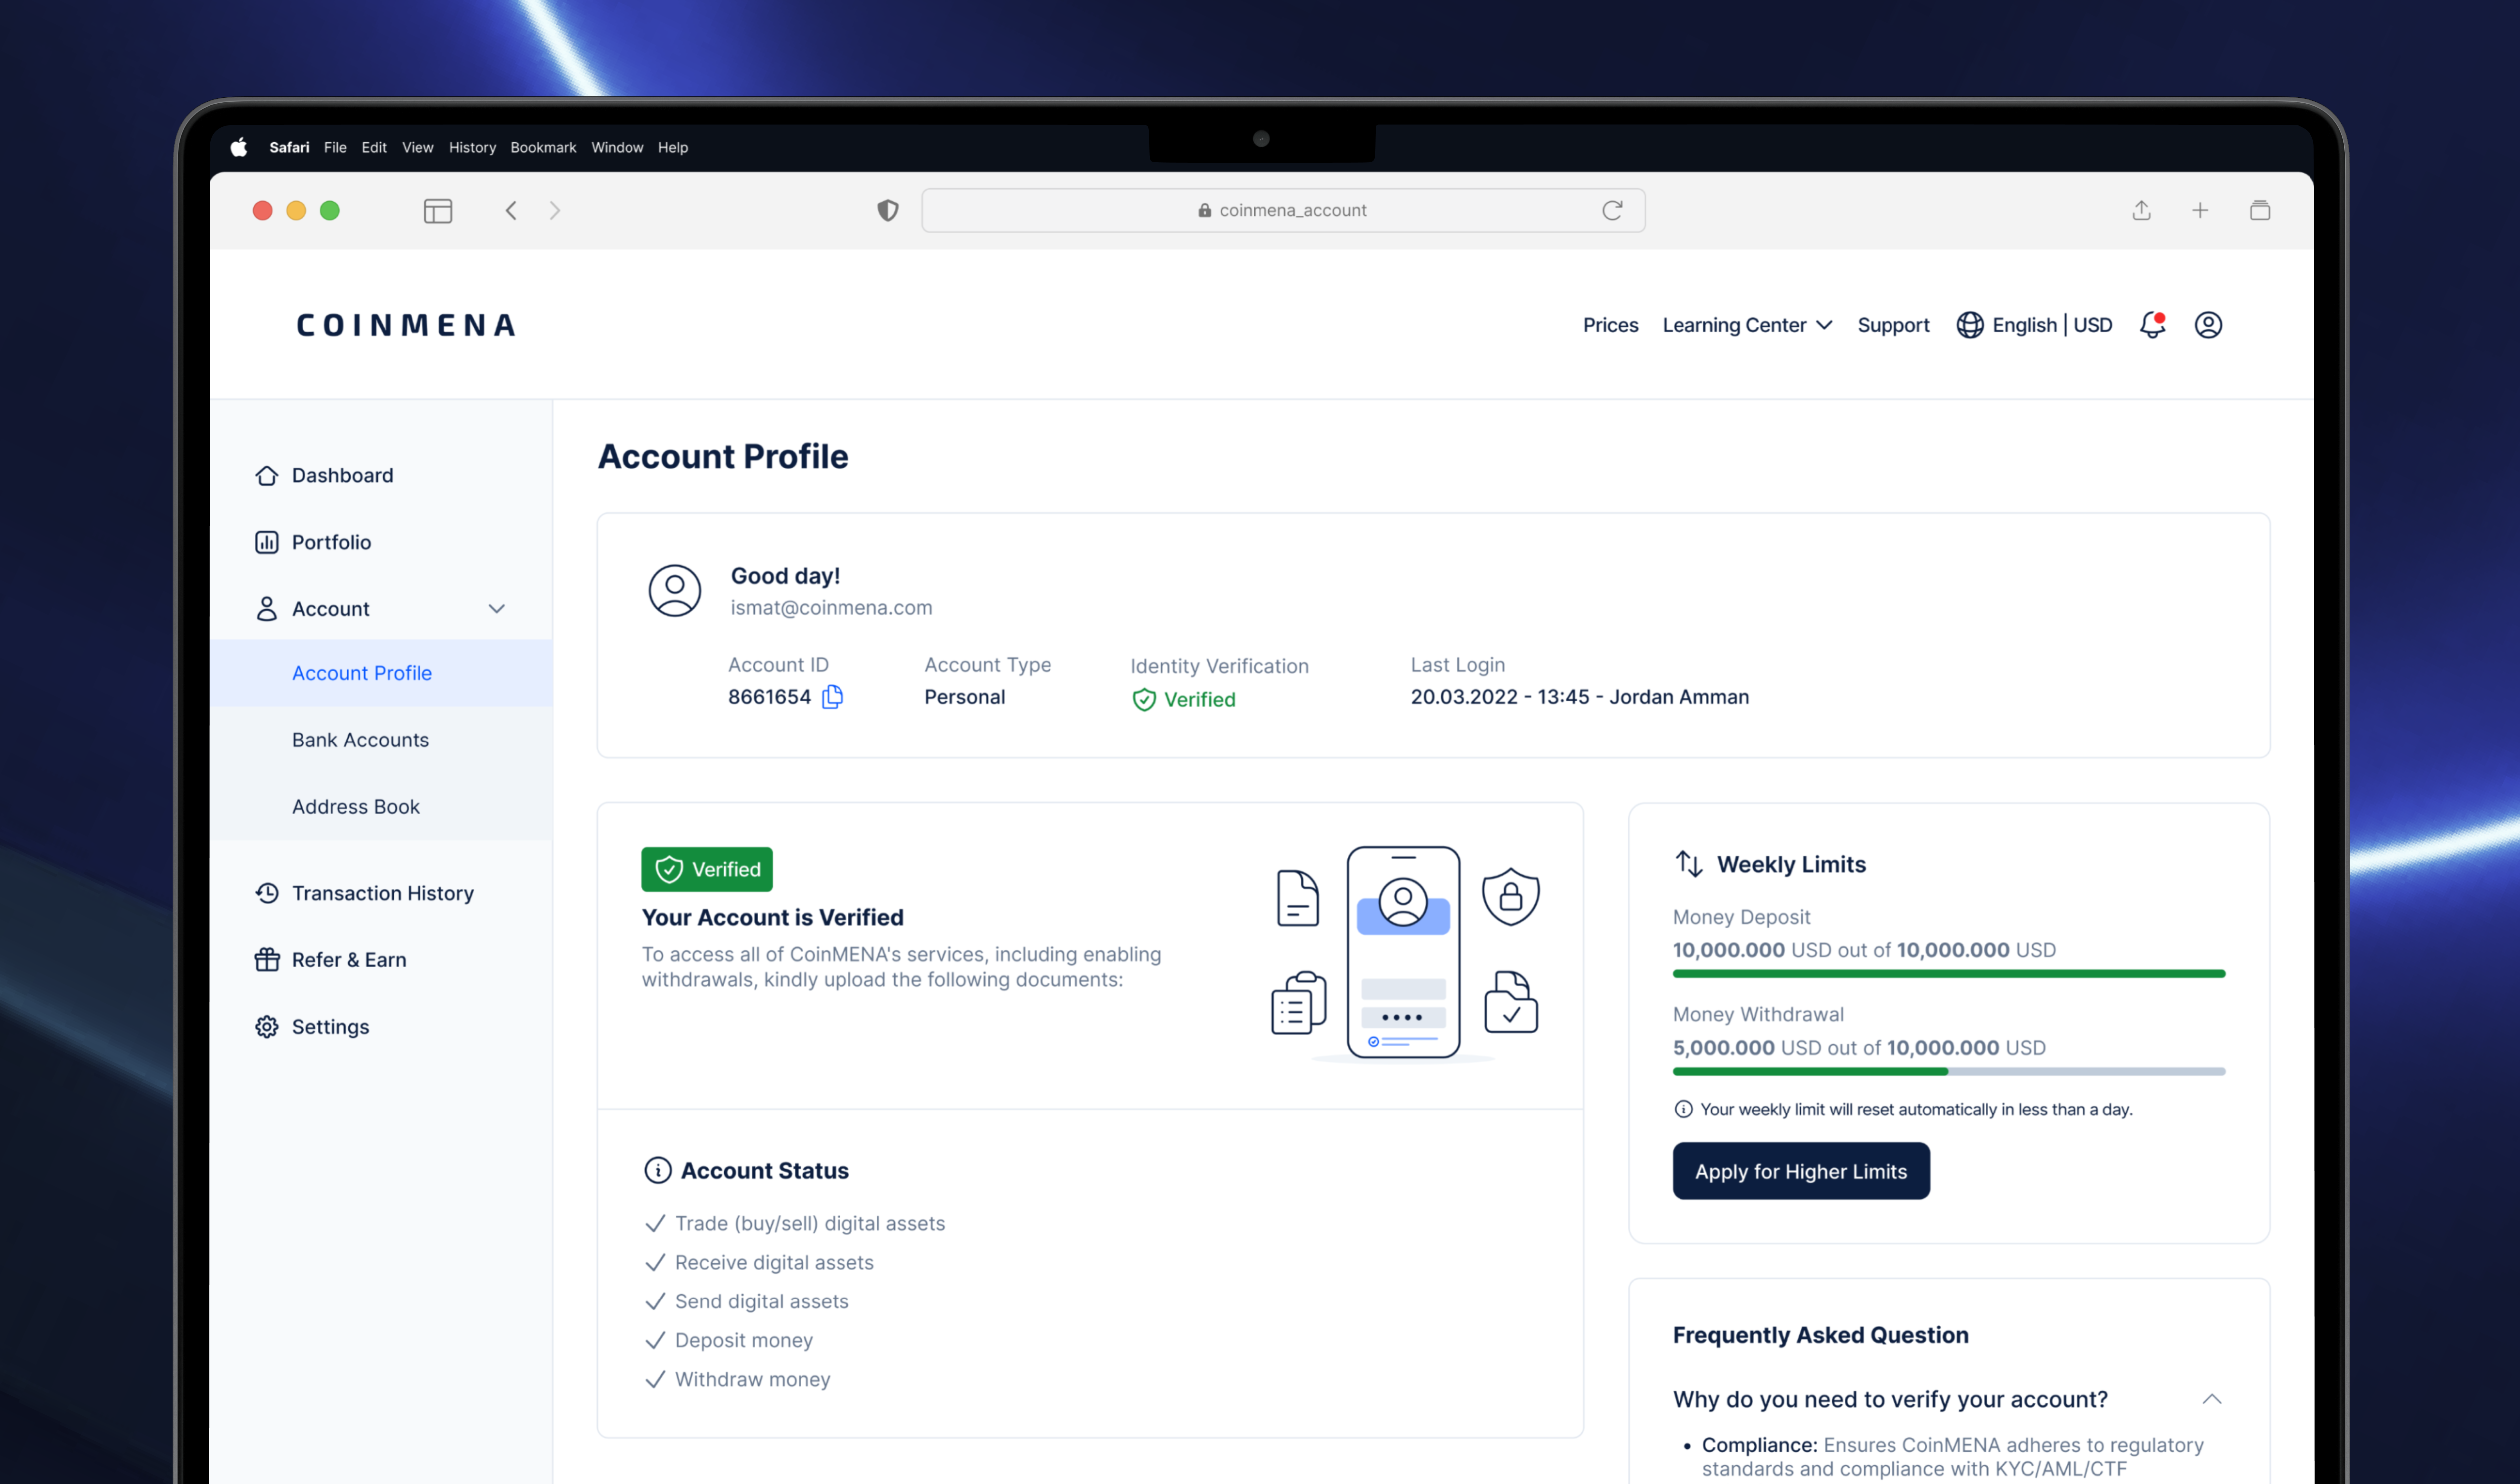
Task: Click the phone verification illustration
Action: click(1403, 953)
